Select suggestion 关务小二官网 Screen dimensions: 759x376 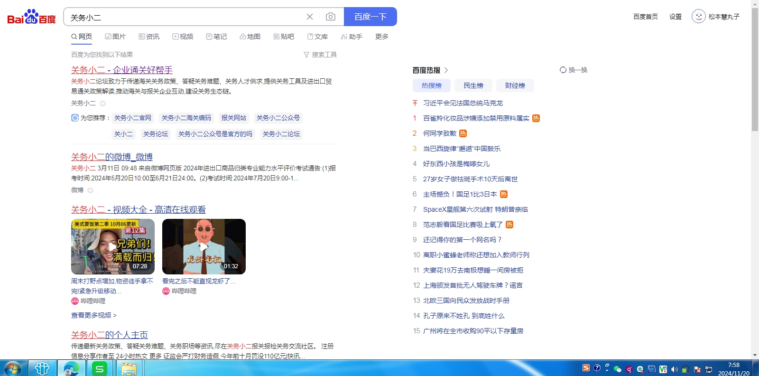click(133, 118)
